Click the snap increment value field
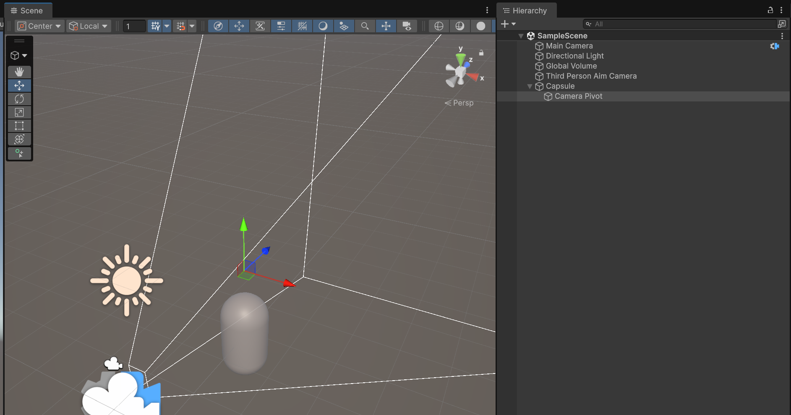791x415 pixels. pos(134,26)
